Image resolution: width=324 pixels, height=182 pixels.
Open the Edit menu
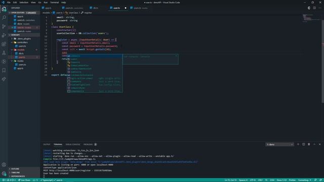[x=15, y=3]
